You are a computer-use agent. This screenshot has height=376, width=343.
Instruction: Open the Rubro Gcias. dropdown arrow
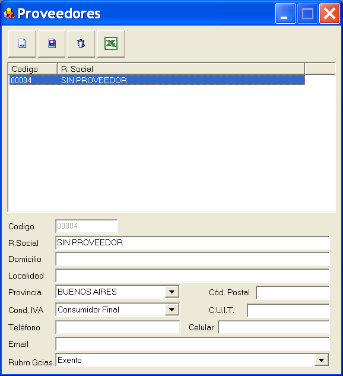click(322, 360)
